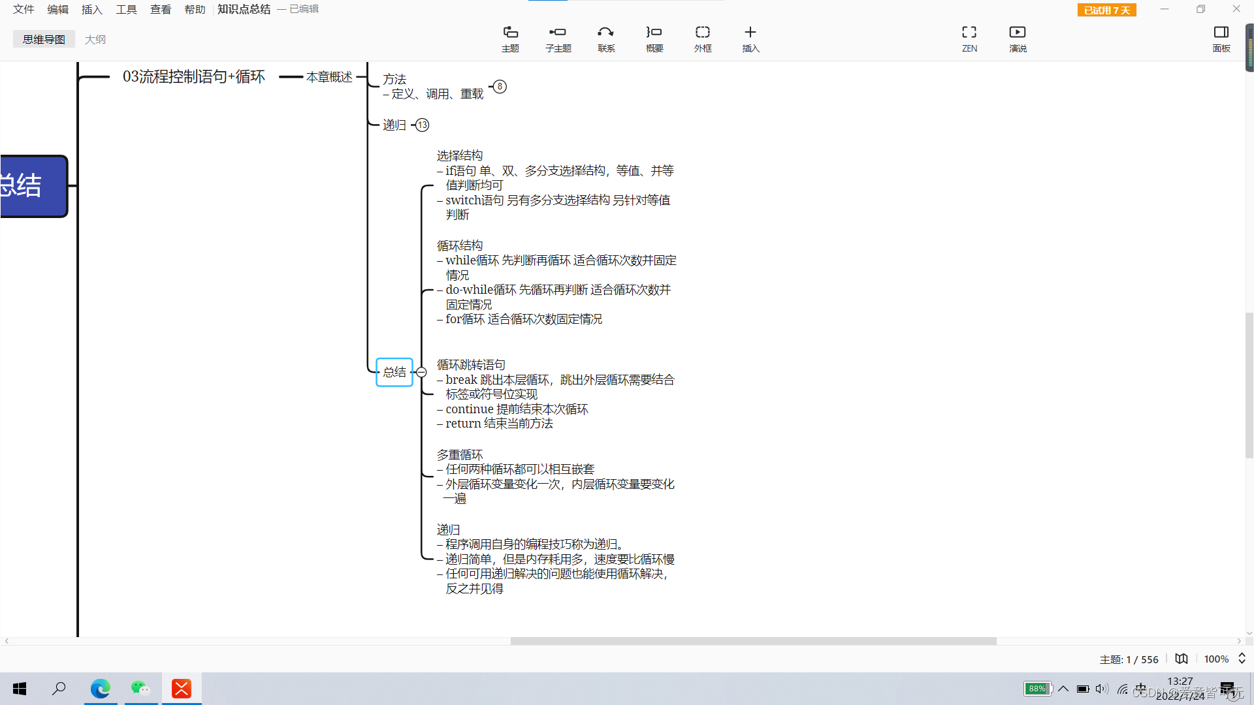Screen dimensions: 1254x705
Task: Expand the 递归 node with 13 children
Action: pos(423,125)
